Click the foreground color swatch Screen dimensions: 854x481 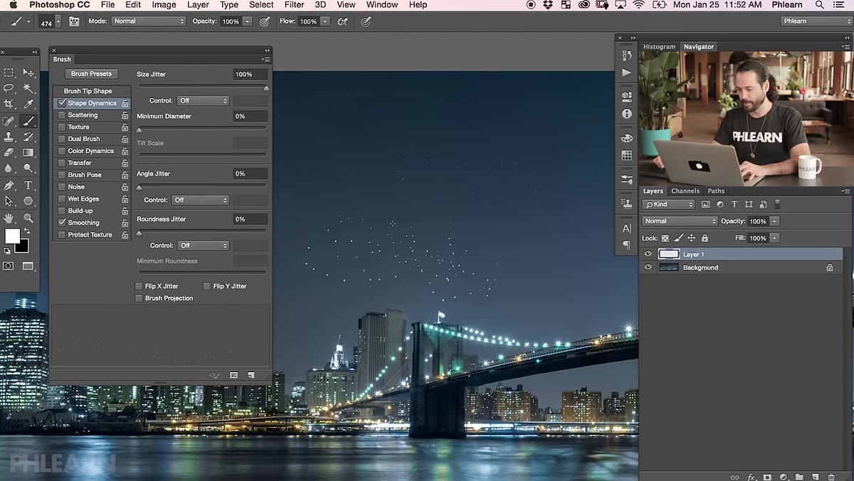[12, 236]
